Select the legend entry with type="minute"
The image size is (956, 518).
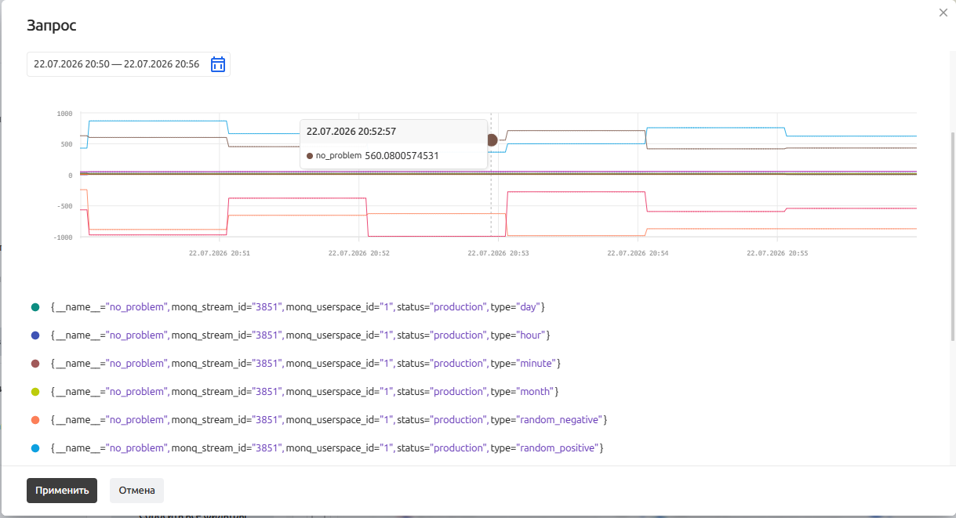tap(305, 364)
